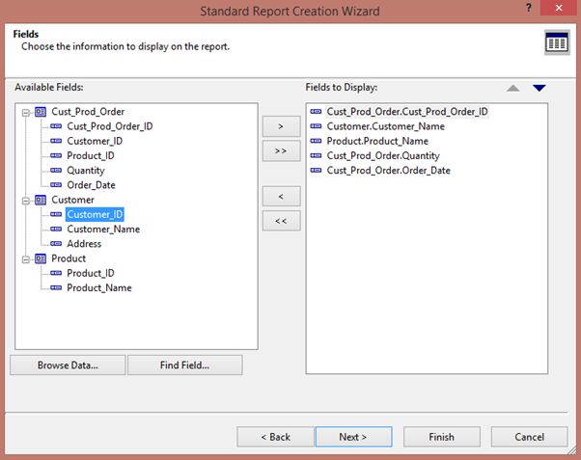Select Product_ID under Product table

pos(91,273)
